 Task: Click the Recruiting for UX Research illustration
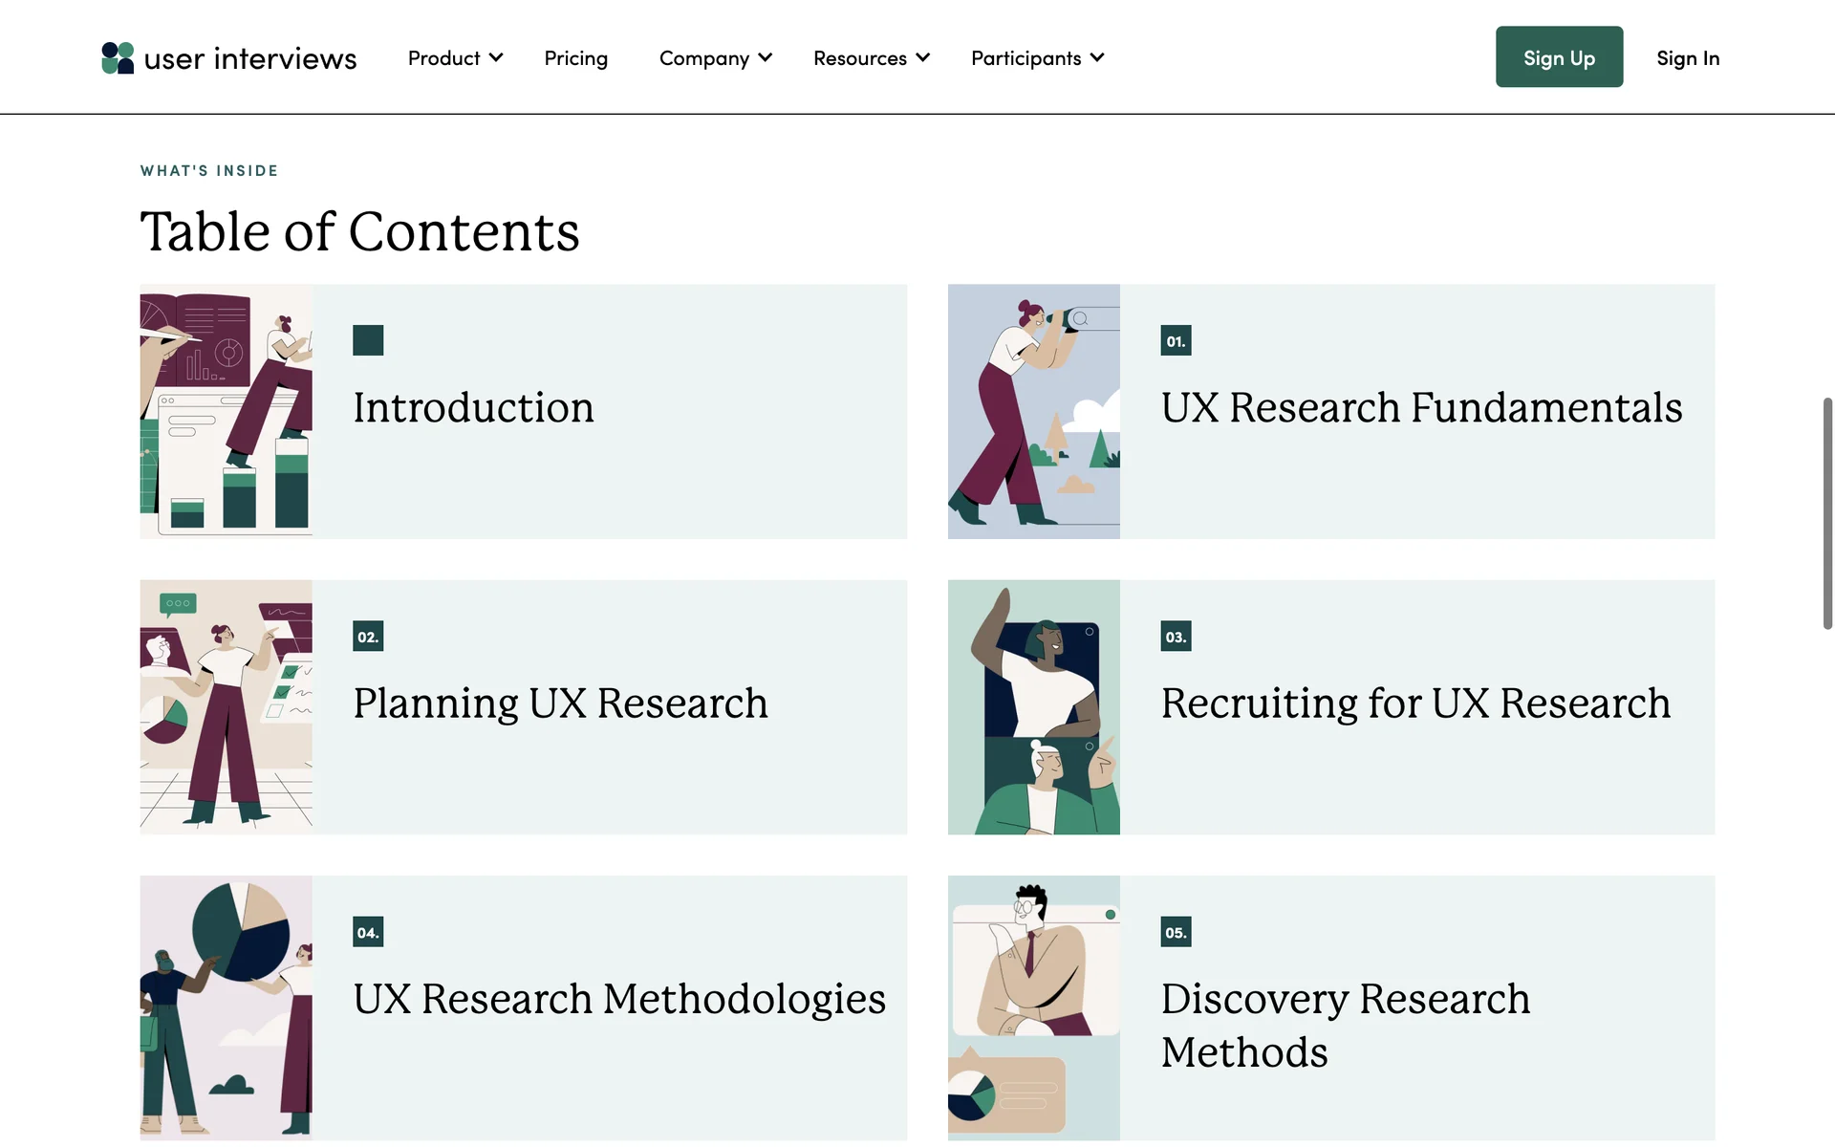tap(1033, 707)
